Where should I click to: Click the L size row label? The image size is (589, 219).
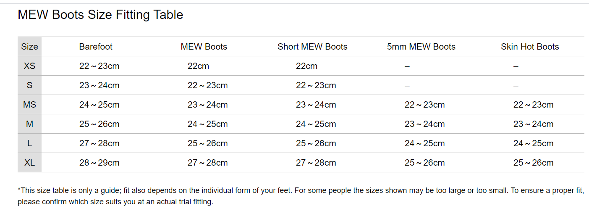(29, 143)
